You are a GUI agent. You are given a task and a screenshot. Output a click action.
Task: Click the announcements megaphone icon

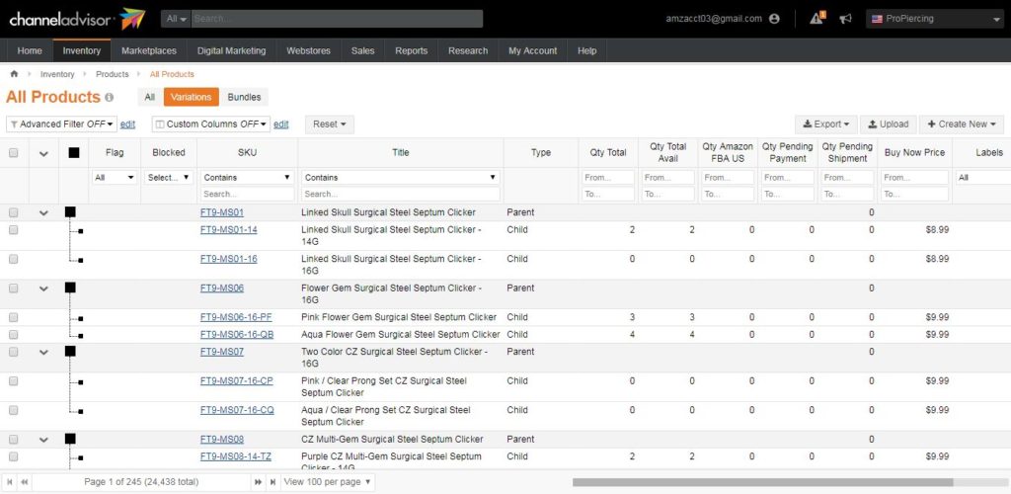(845, 18)
